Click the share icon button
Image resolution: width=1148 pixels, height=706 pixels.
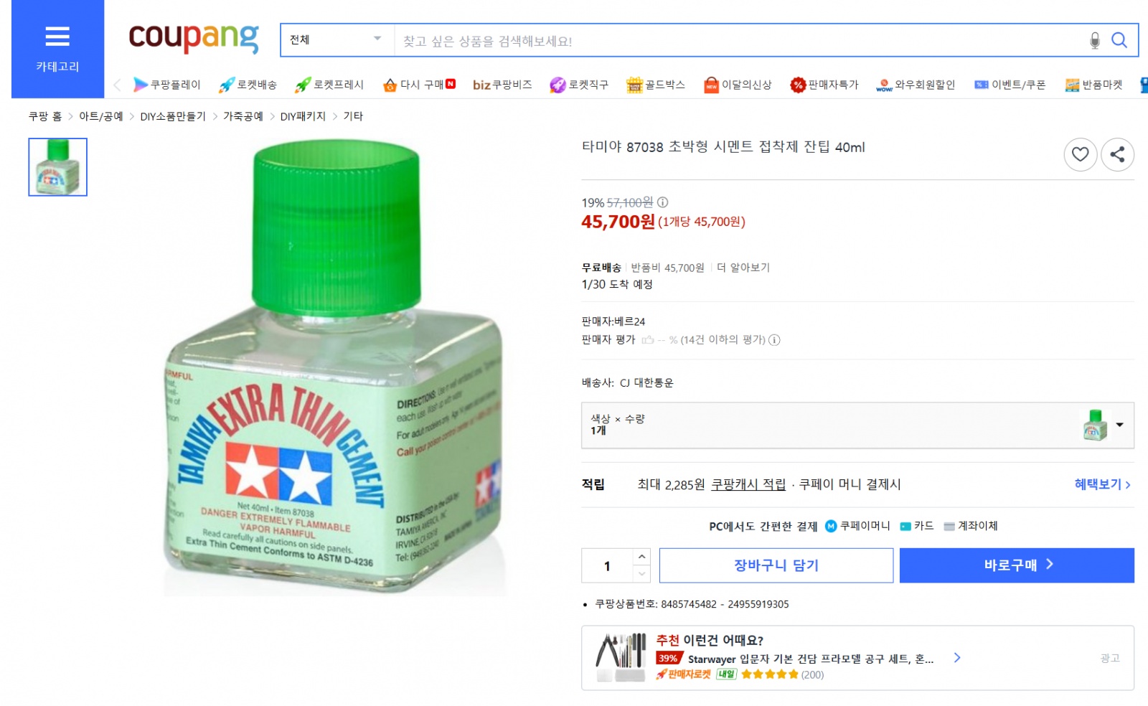[1117, 154]
